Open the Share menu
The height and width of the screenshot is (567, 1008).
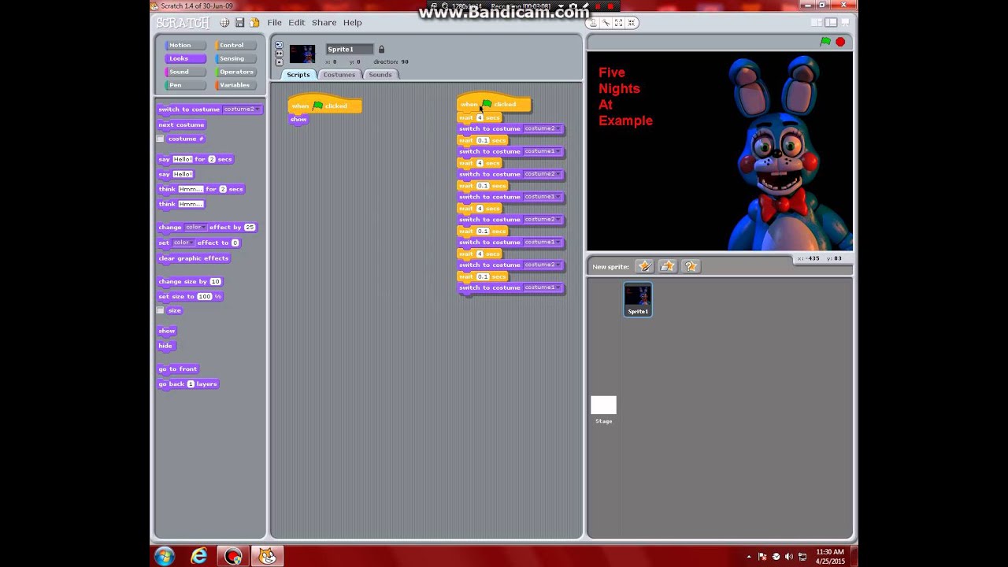point(324,23)
